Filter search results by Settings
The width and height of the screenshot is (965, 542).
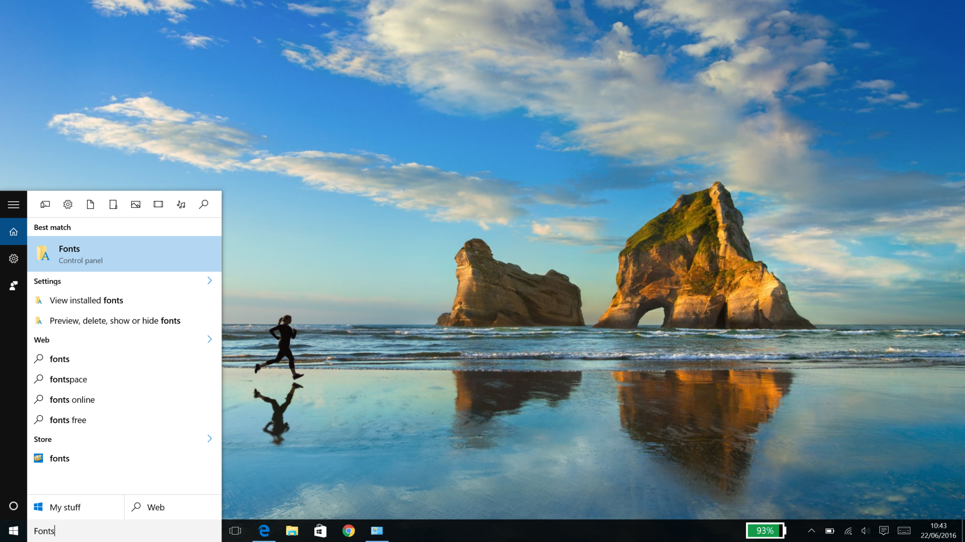[x=68, y=204]
